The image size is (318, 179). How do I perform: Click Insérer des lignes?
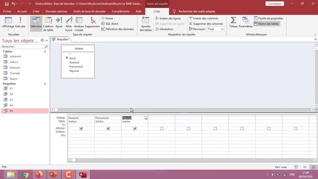tap(168, 18)
